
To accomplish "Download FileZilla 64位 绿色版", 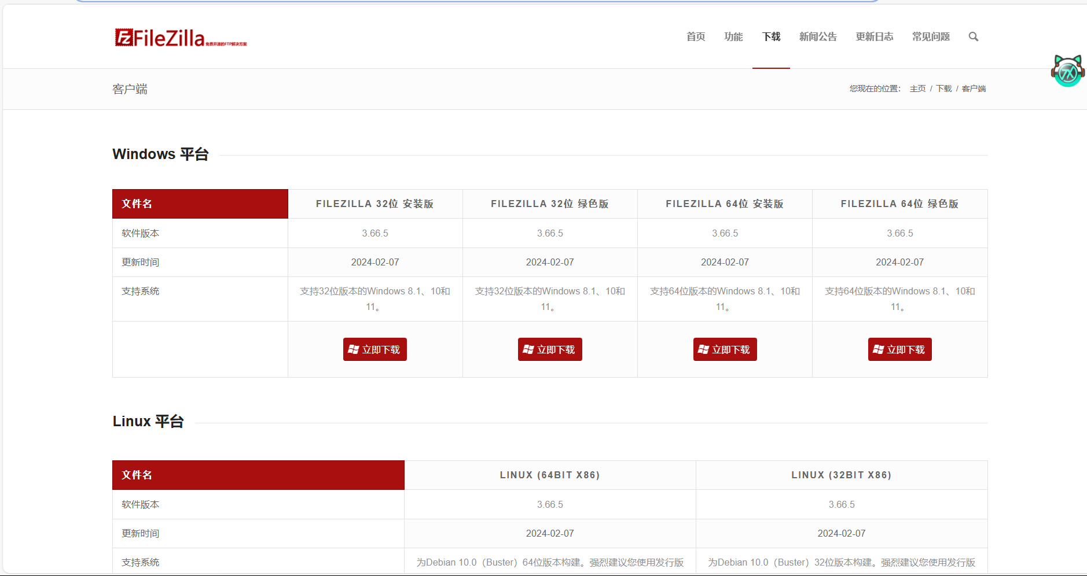I will click(900, 349).
